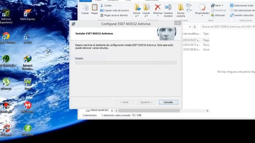Image resolution: width=255 pixels, height=143 pixels.
Task: Click the installation progress bar
Action: pos(126,63)
